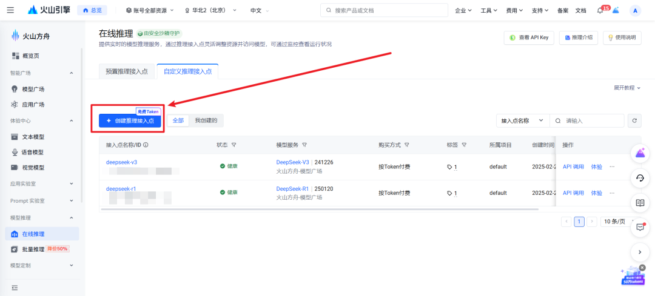This screenshot has width=655, height=296.
Task: Filter by the 标签 column
Action: (464, 145)
